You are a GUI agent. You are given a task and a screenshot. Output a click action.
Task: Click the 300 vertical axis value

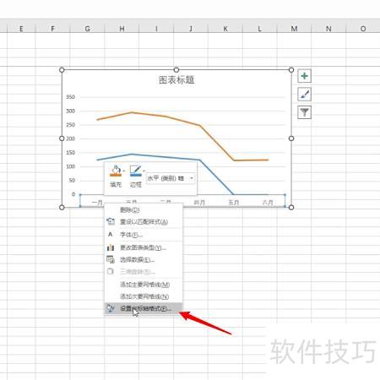point(70,111)
